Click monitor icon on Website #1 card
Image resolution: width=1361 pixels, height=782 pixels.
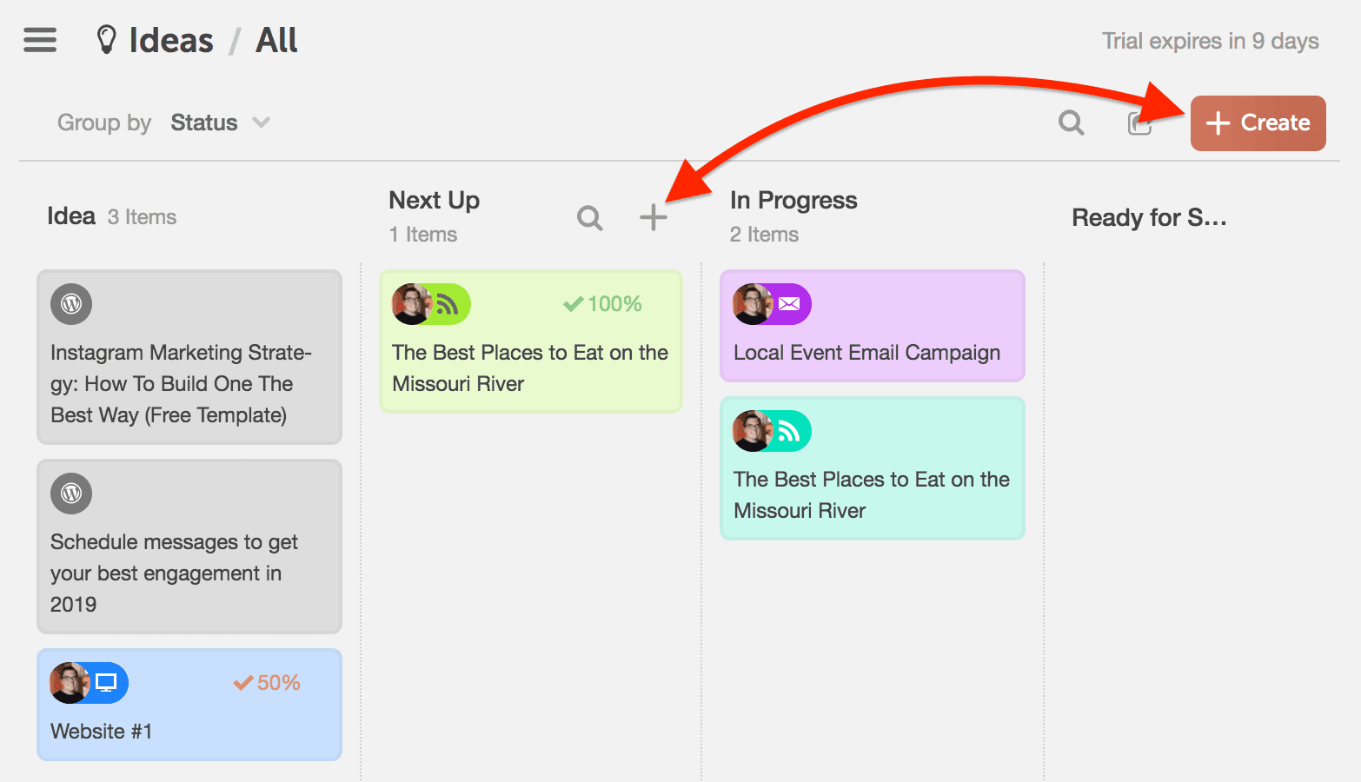106,683
